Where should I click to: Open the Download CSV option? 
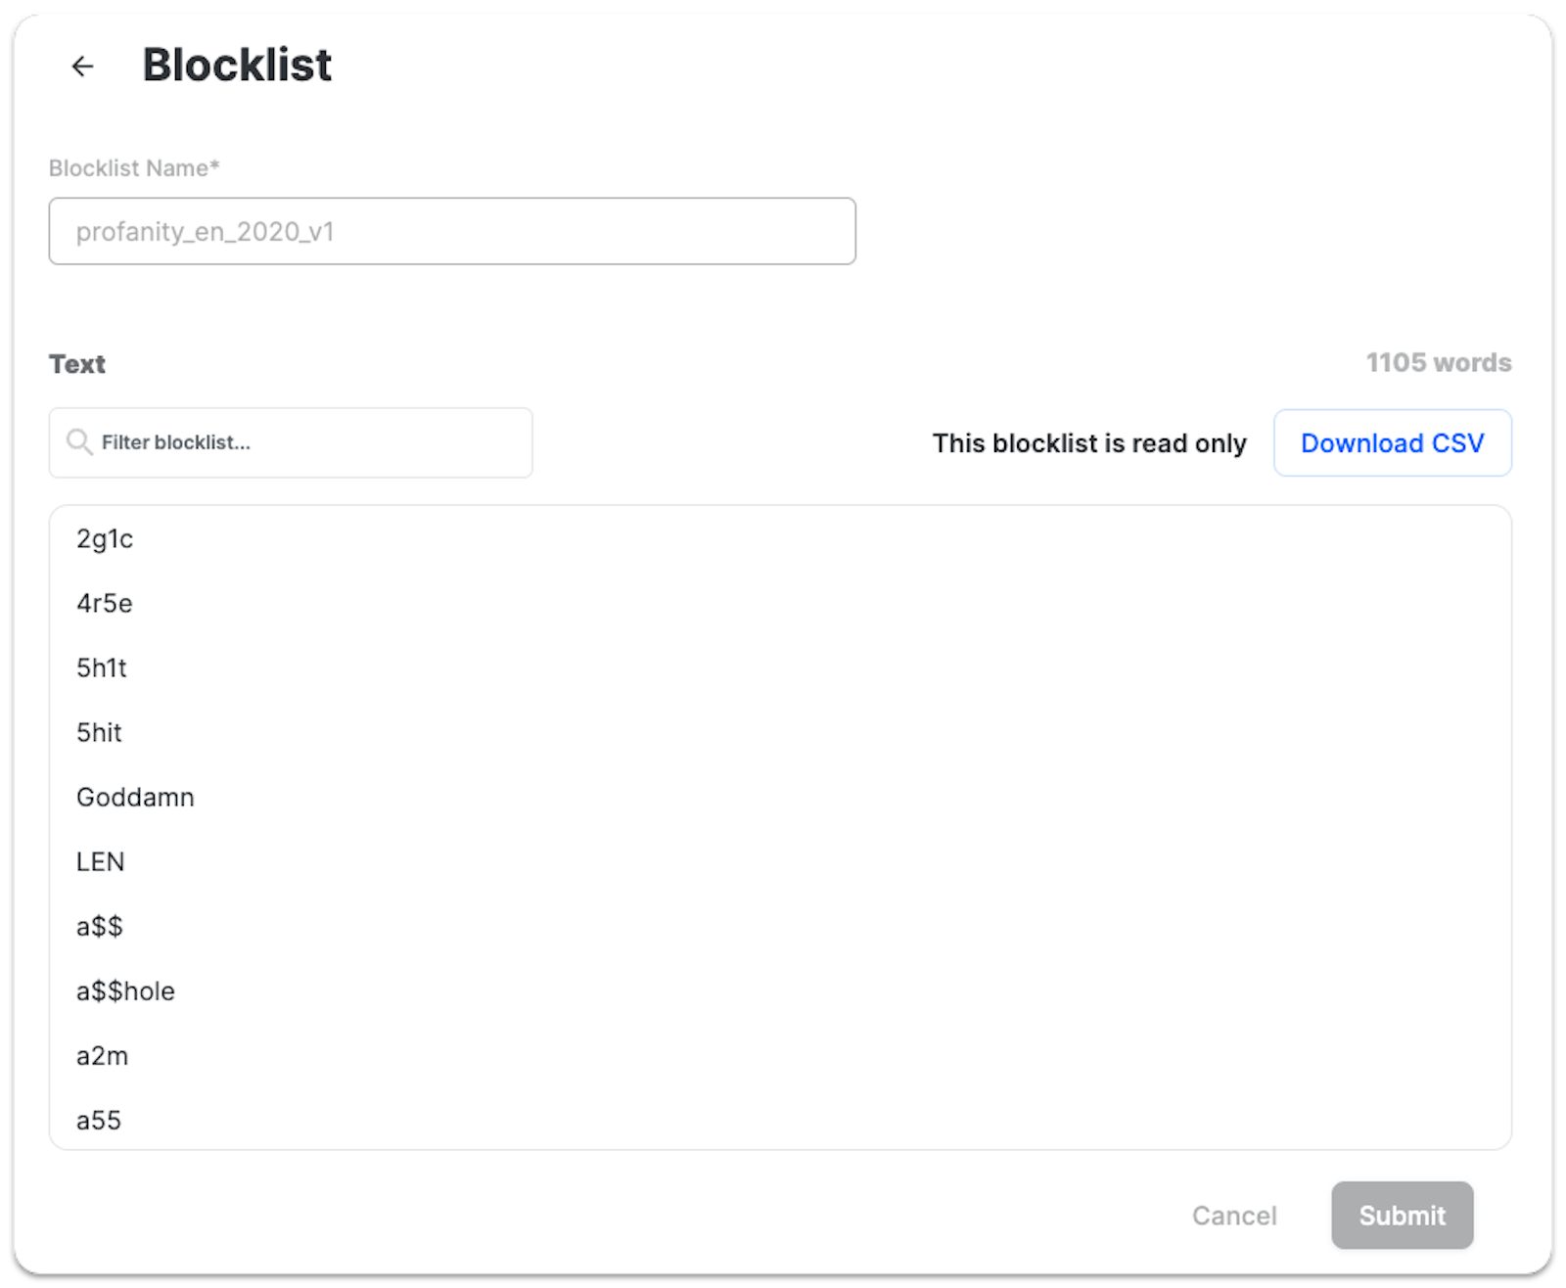pyautogui.click(x=1392, y=442)
